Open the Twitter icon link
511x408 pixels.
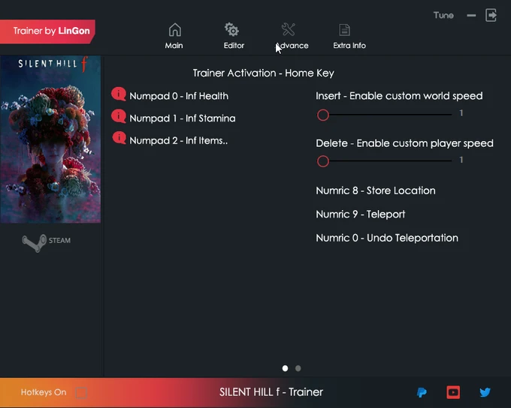pyautogui.click(x=485, y=392)
